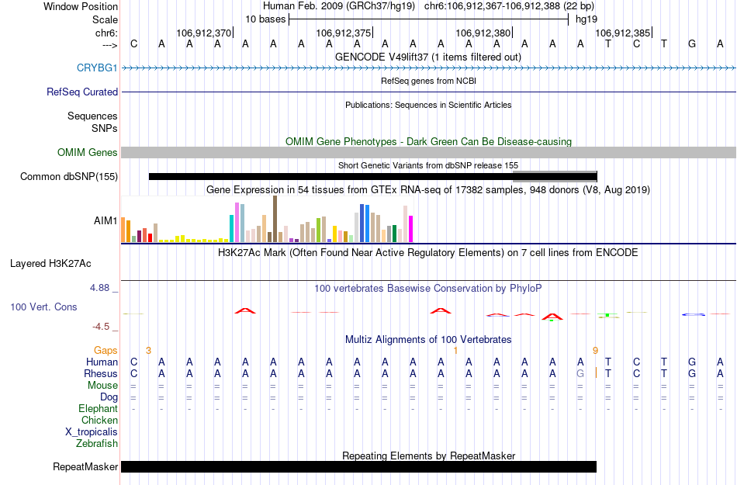Click 100 vertebrates Basewise Conservation title

point(427,288)
